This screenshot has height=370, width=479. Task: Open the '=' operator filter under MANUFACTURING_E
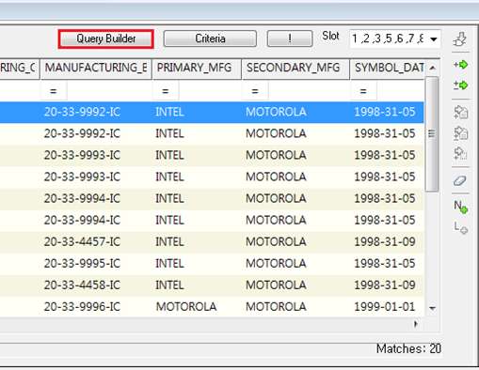54,91
